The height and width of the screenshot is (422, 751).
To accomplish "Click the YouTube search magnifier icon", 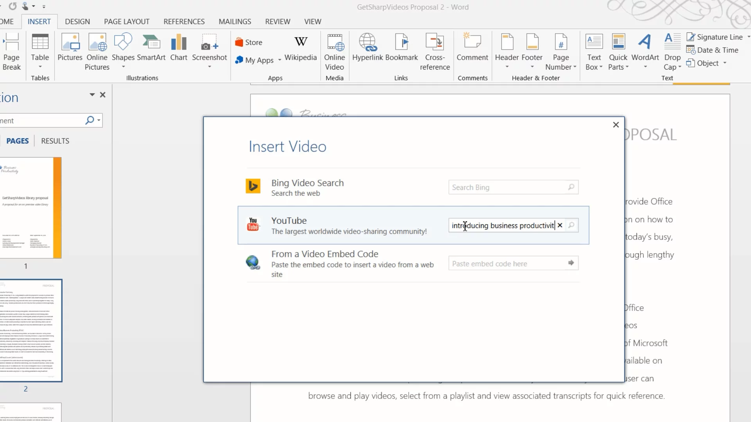I will [x=571, y=225].
